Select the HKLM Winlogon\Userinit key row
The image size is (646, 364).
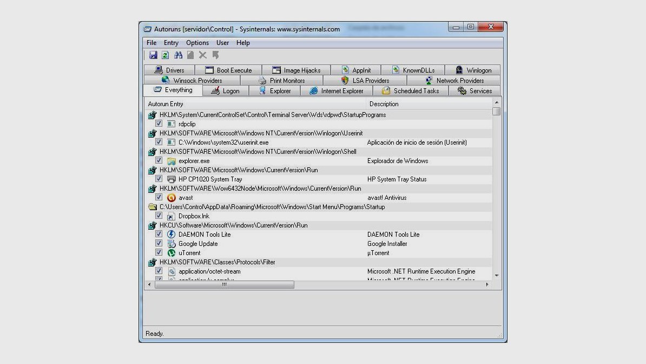click(x=319, y=133)
